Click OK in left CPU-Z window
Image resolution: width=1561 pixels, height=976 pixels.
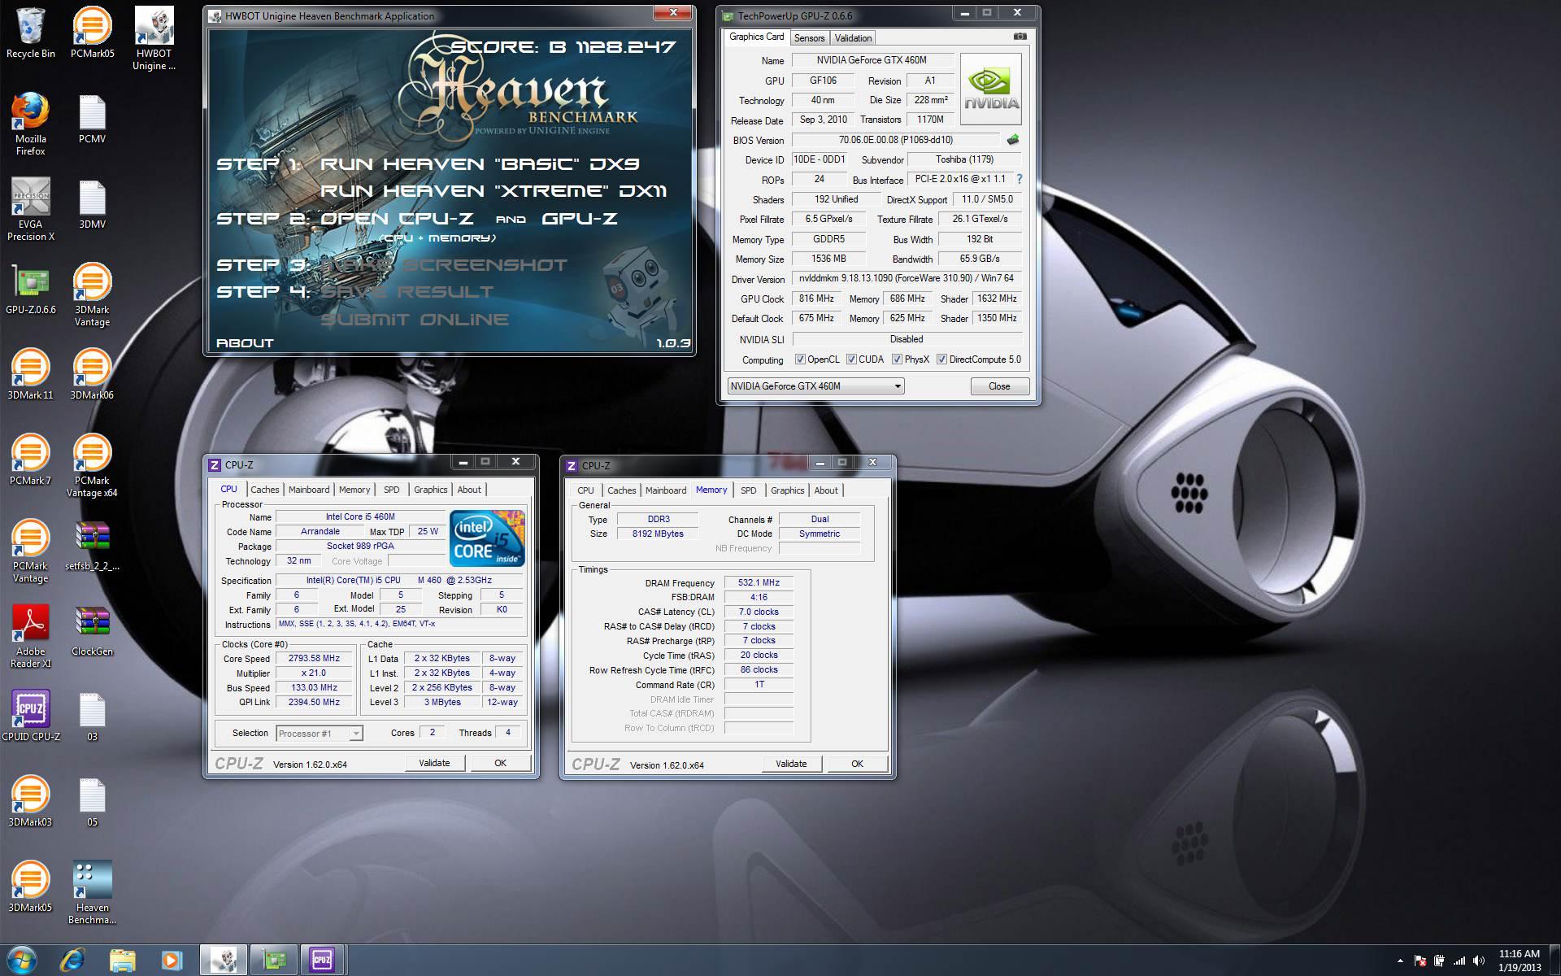[500, 763]
